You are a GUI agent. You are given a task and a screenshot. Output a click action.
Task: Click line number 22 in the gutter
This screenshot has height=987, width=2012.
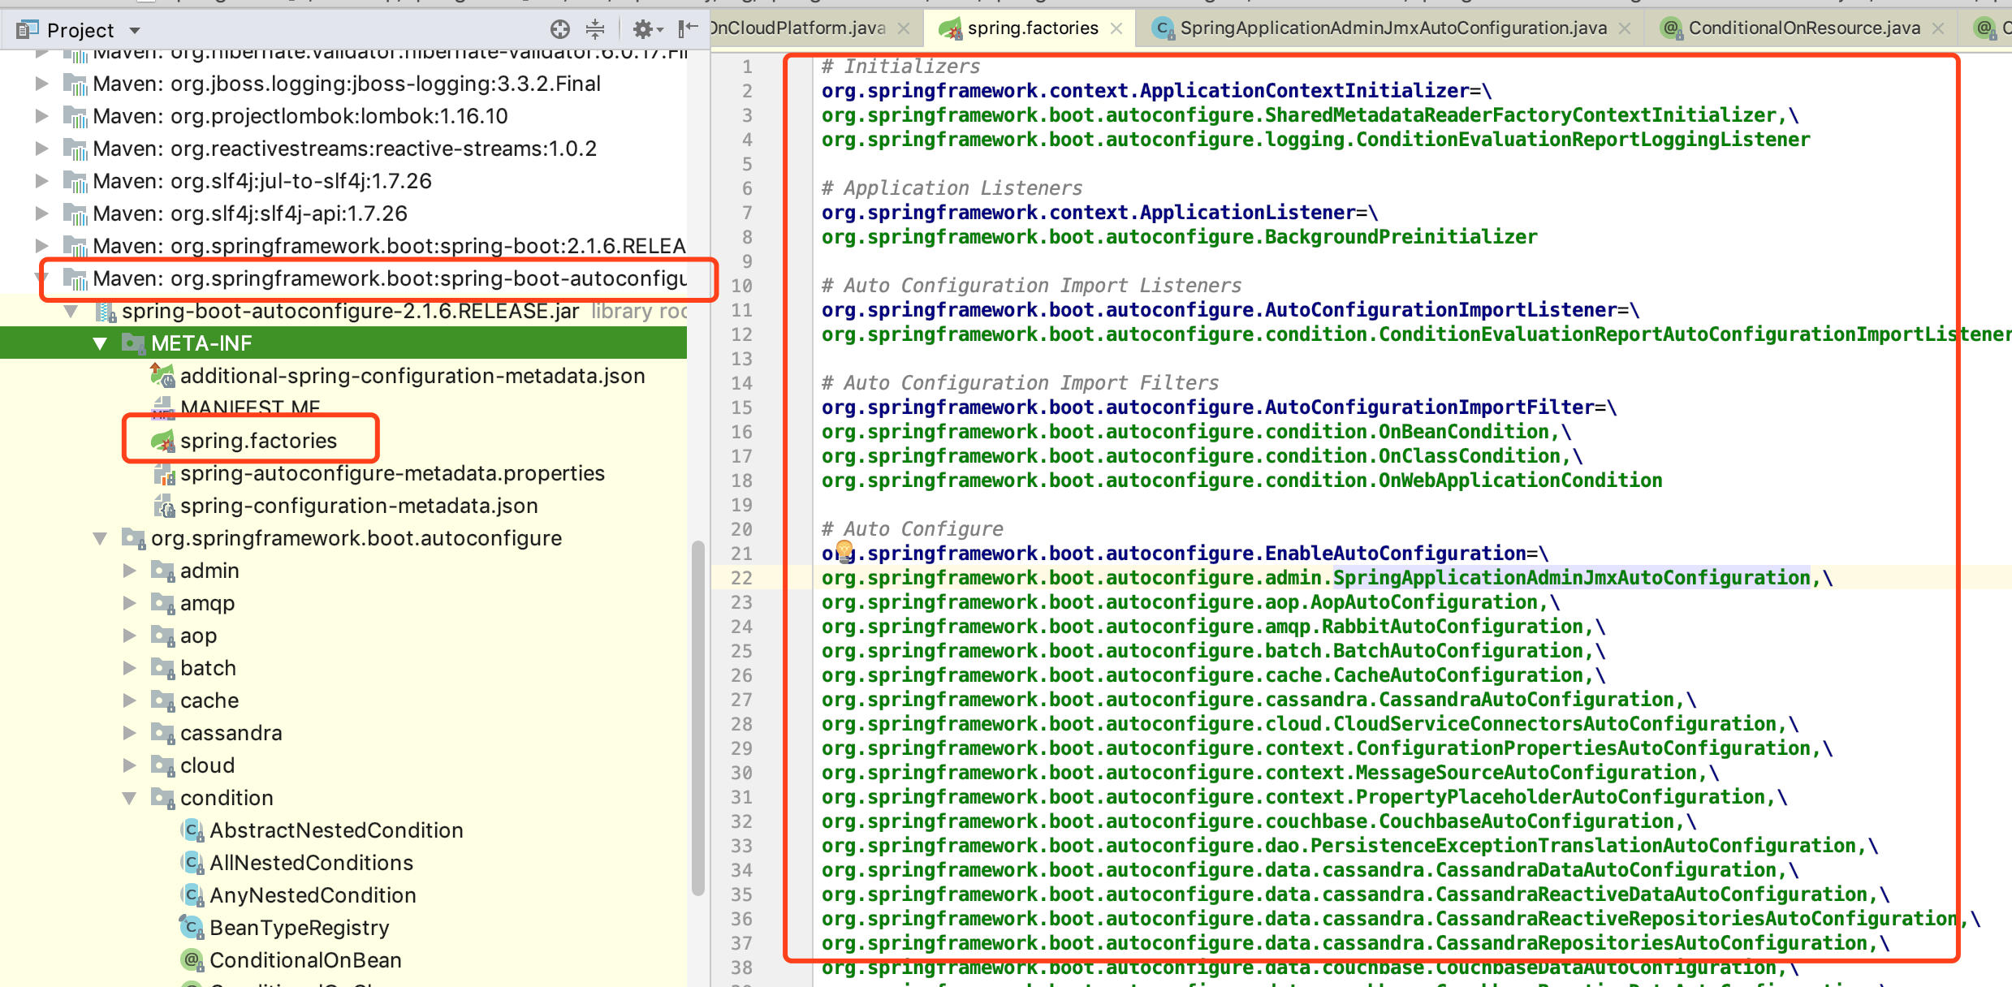[741, 578]
